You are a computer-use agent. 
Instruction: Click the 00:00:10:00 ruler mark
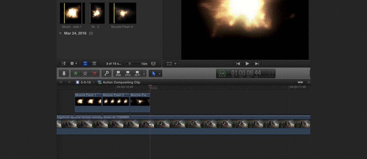[125, 87]
